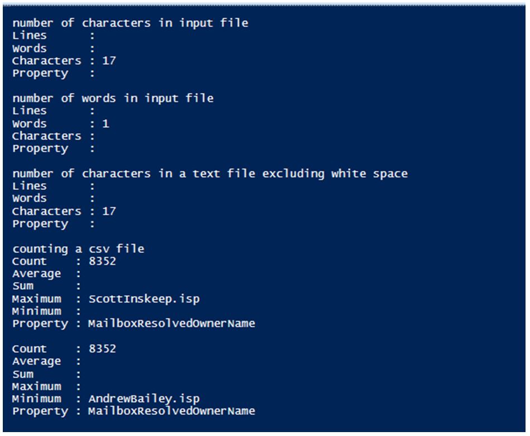
Task: Click the 8352 count under 'counting a csv file'
Action: (102, 261)
